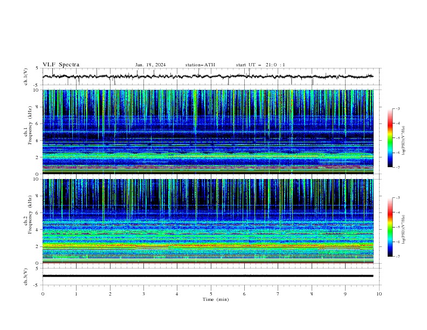427x330 pixels.
Task: Click the "ch.1(V)" axis label
Action: 26,77
